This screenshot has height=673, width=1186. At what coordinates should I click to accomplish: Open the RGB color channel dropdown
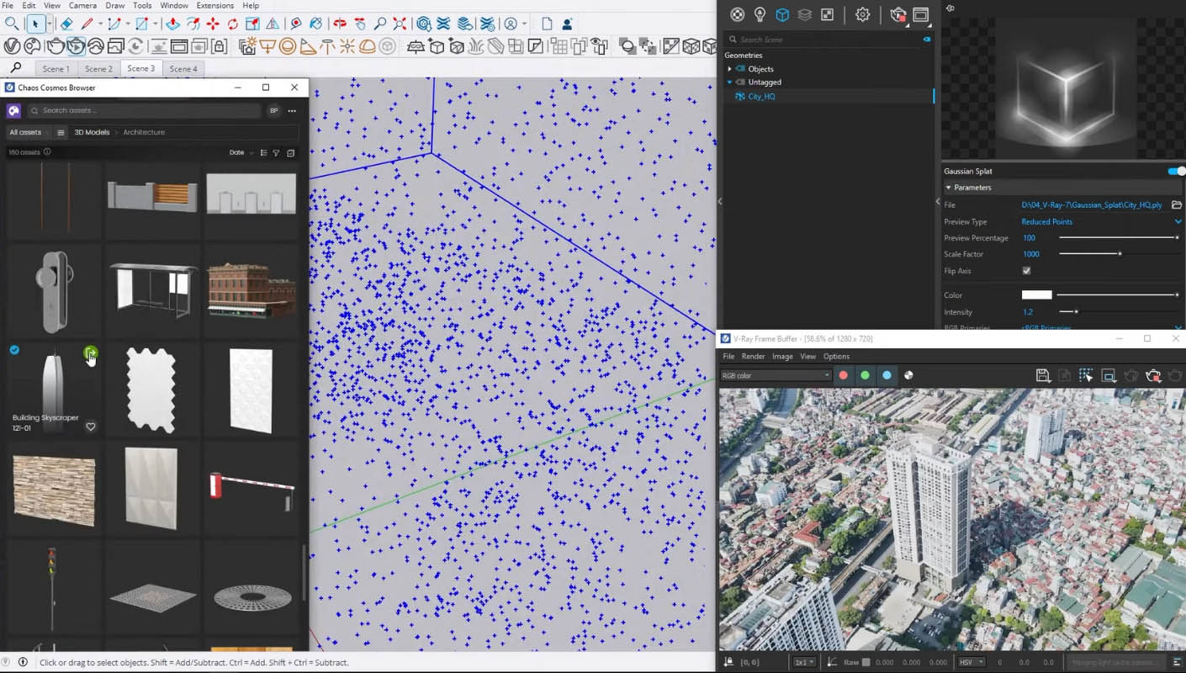[x=774, y=375]
